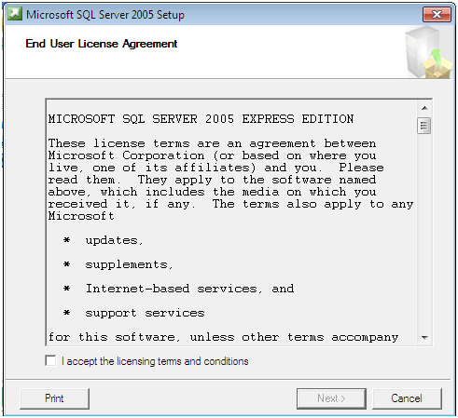
Task: Click the Print button
Action: [x=54, y=398]
